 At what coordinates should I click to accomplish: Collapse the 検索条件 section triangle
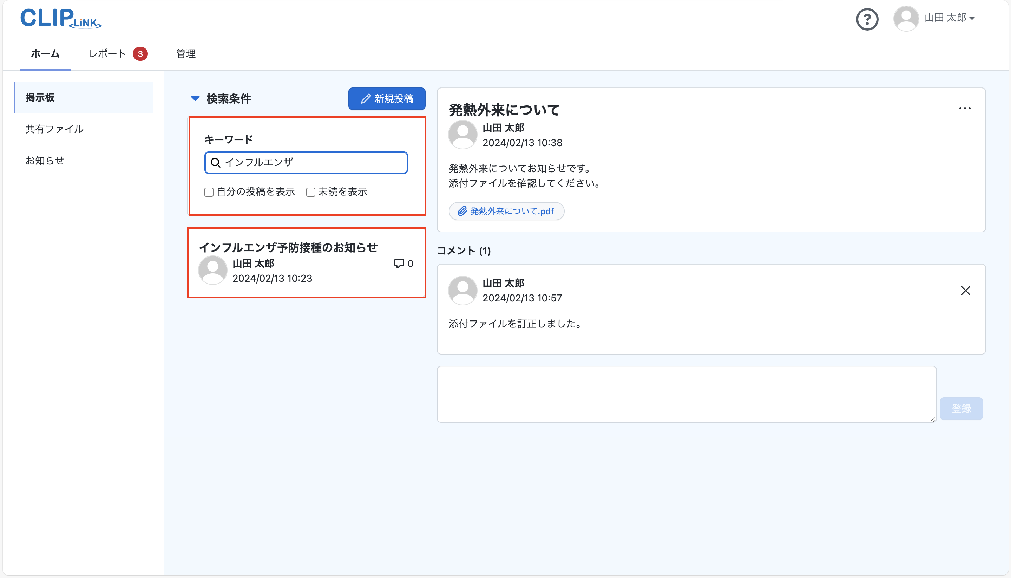[x=195, y=98]
